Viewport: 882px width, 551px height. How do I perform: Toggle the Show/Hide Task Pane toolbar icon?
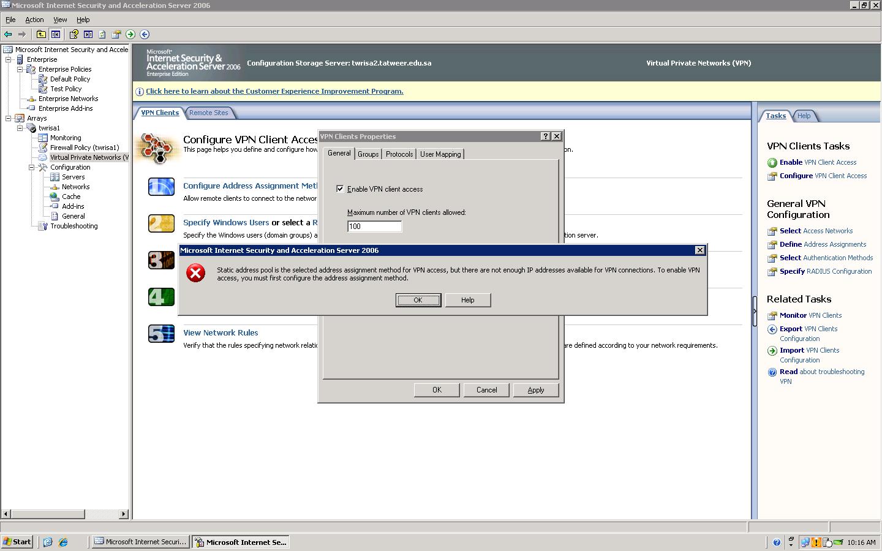[x=88, y=34]
